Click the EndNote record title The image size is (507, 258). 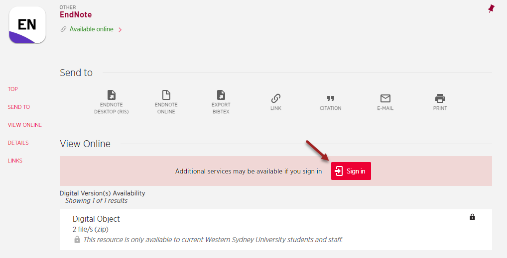click(x=76, y=15)
